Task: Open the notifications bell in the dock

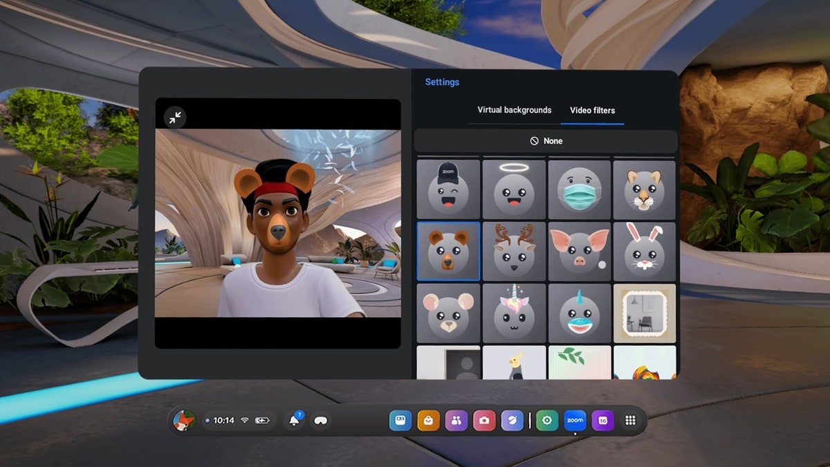Action: pos(295,420)
